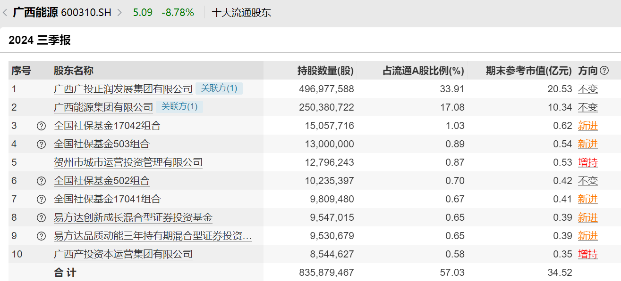The width and height of the screenshot is (621, 281).
Task: Select total shares 835,879,467
Action: 326,273
